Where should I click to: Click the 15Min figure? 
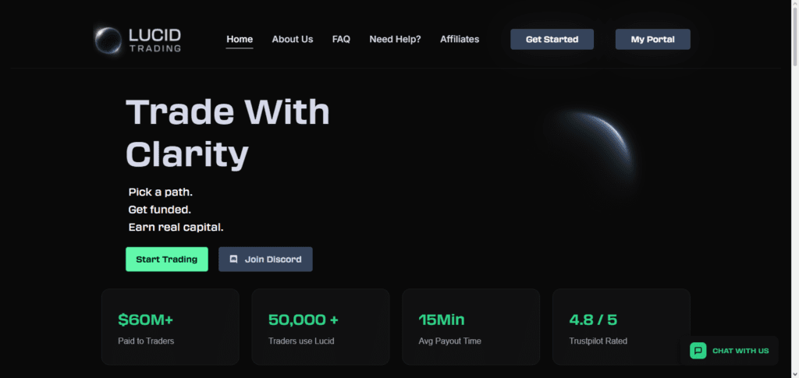[442, 320]
